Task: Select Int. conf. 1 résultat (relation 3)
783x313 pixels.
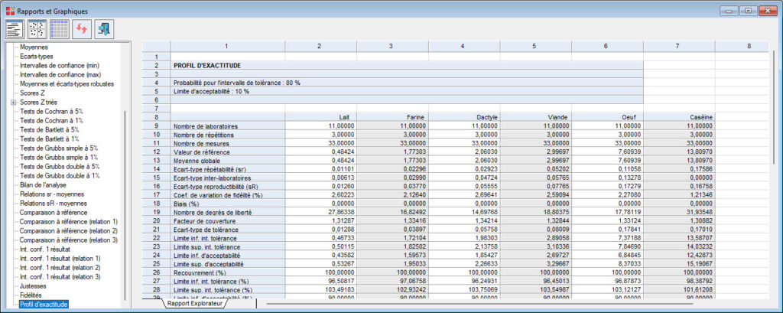Action: click(60, 276)
